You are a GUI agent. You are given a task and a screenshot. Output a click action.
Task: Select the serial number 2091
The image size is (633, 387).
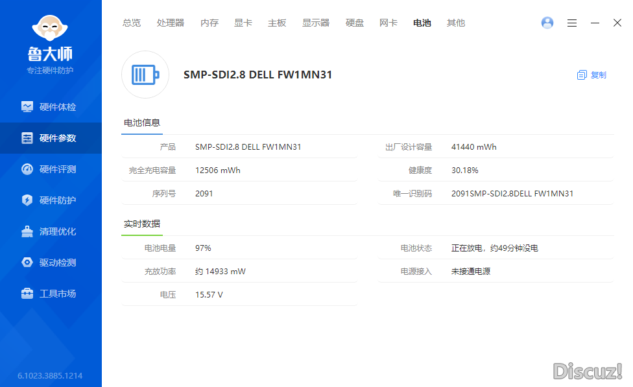204,194
